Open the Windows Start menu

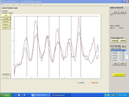[x=6, y=95]
